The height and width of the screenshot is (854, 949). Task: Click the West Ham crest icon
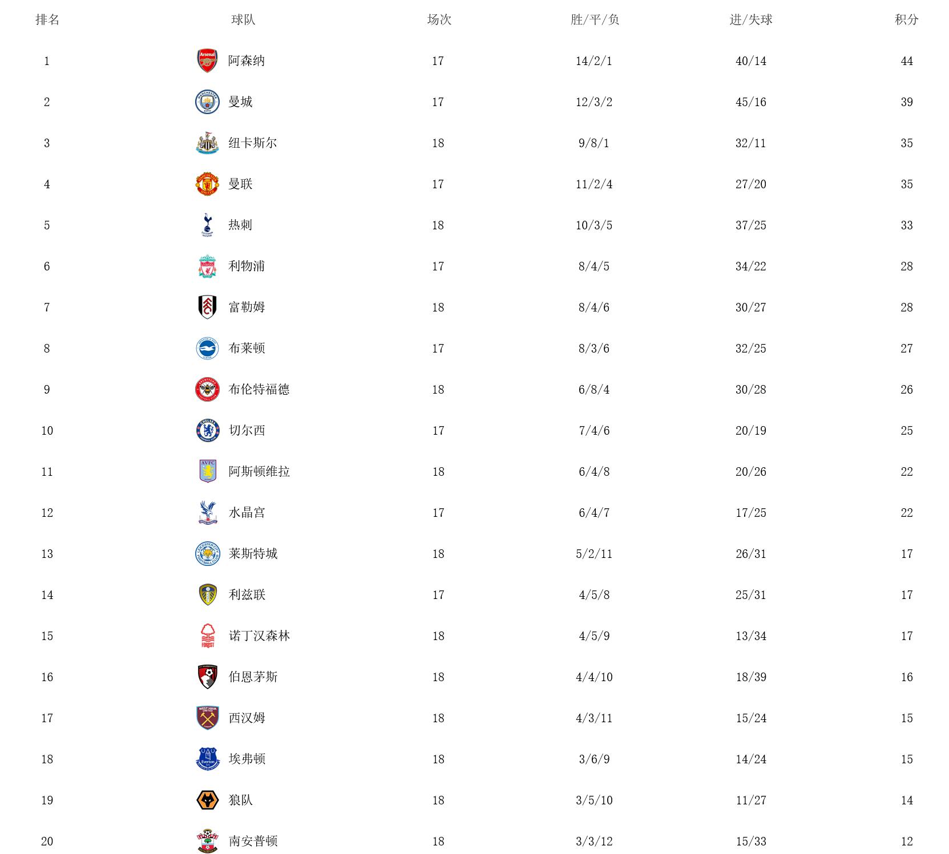click(x=207, y=718)
